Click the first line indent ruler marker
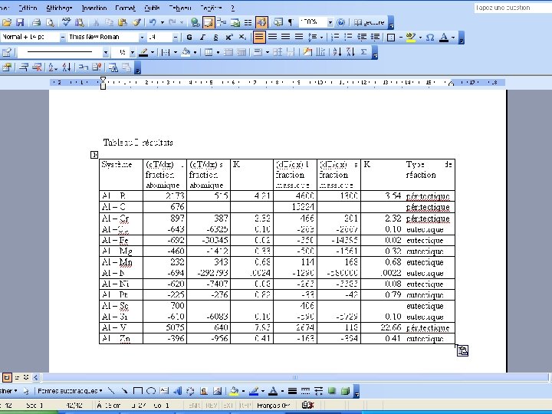The height and width of the screenshot is (414, 552). [103, 80]
